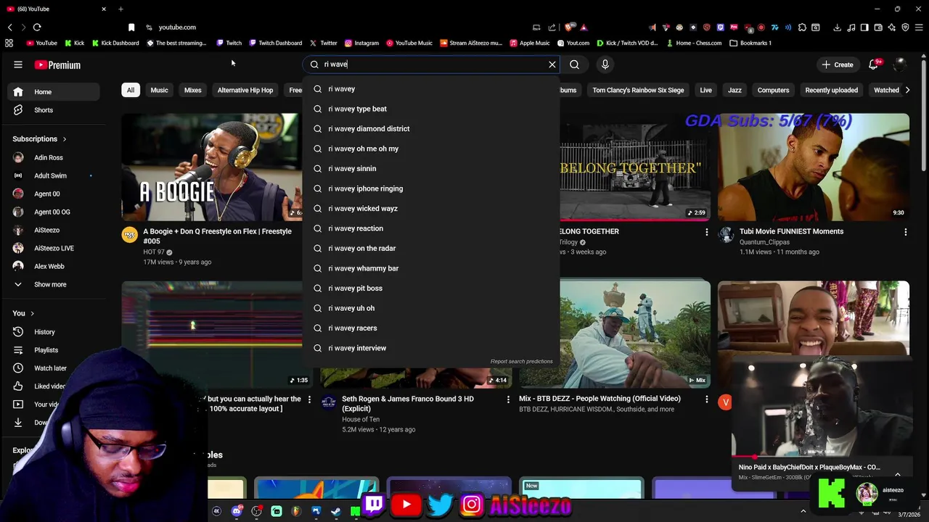
Task: Open Tubi Movie FUNNIEST Moments thumbnail
Action: tap(814, 167)
